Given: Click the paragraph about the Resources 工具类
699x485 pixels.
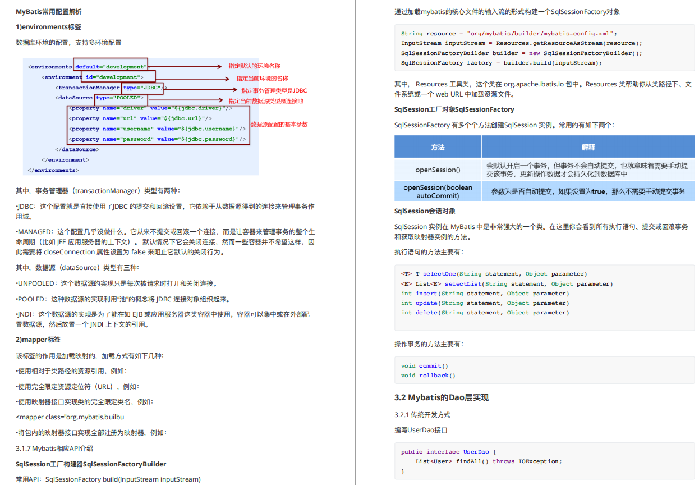Looking at the screenshot, I should (543, 89).
